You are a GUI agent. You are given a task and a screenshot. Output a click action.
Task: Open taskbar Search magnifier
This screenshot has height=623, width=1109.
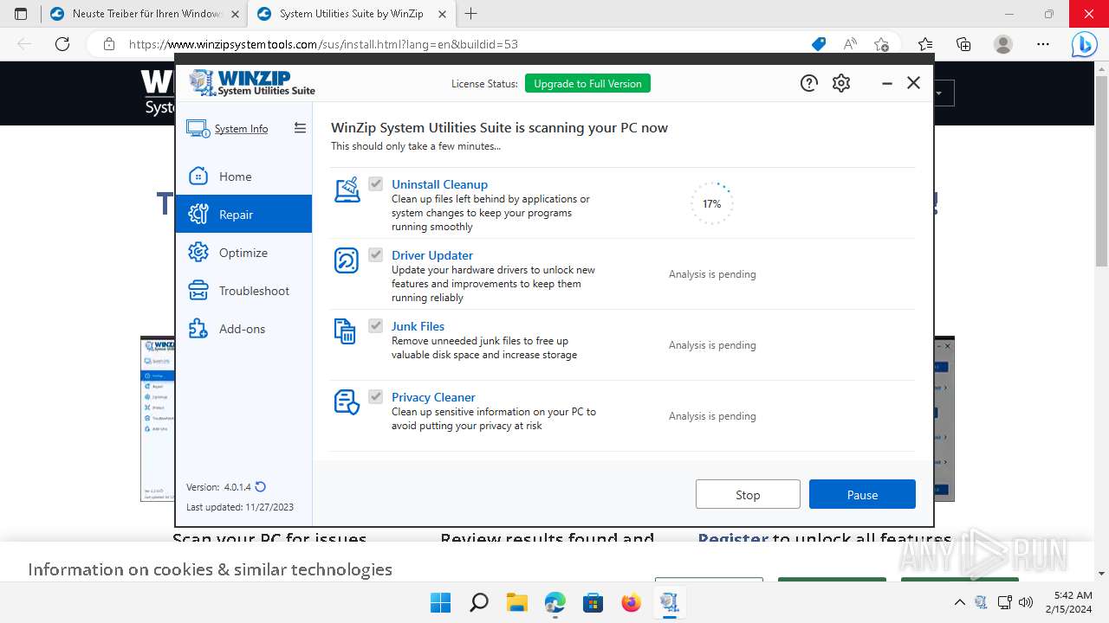(x=478, y=602)
